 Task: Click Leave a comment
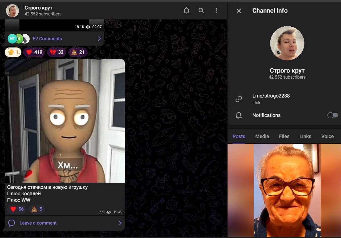(x=38, y=223)
